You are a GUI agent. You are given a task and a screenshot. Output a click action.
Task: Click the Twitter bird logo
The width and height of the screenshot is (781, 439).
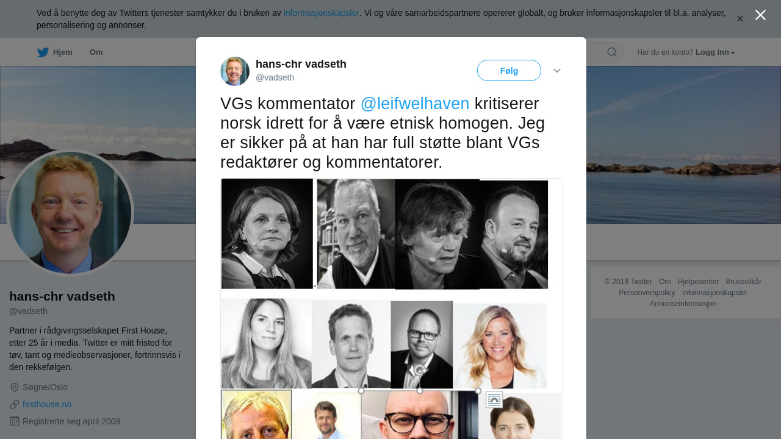click(43, 52)
